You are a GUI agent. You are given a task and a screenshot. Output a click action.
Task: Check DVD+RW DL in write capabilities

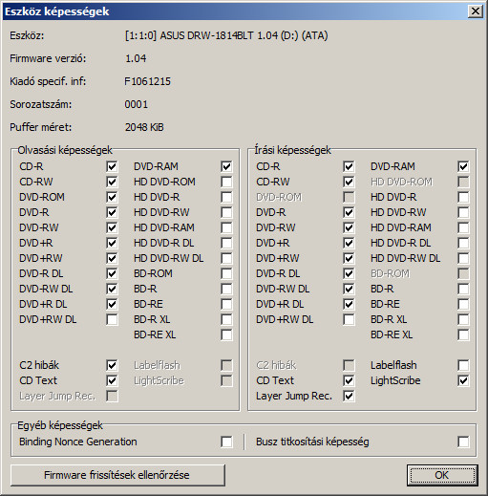point(349,319)
